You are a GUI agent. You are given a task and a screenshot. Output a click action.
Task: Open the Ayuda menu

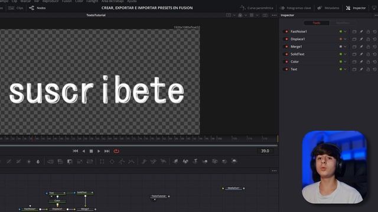pos(132,1)
